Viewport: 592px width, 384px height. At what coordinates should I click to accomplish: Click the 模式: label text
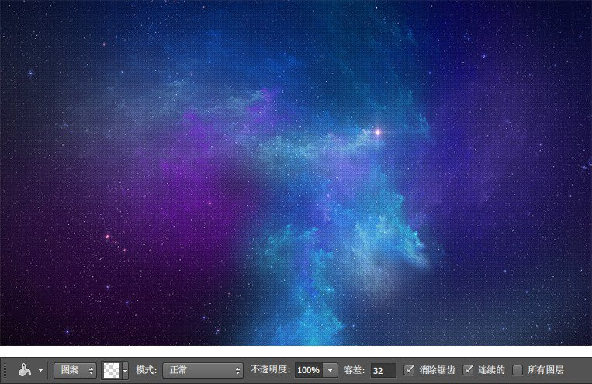[x=146, y=370]
